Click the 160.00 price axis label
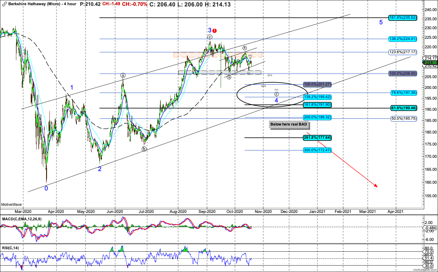The width and height of the screenshot is (438, 272). [430, 182]
